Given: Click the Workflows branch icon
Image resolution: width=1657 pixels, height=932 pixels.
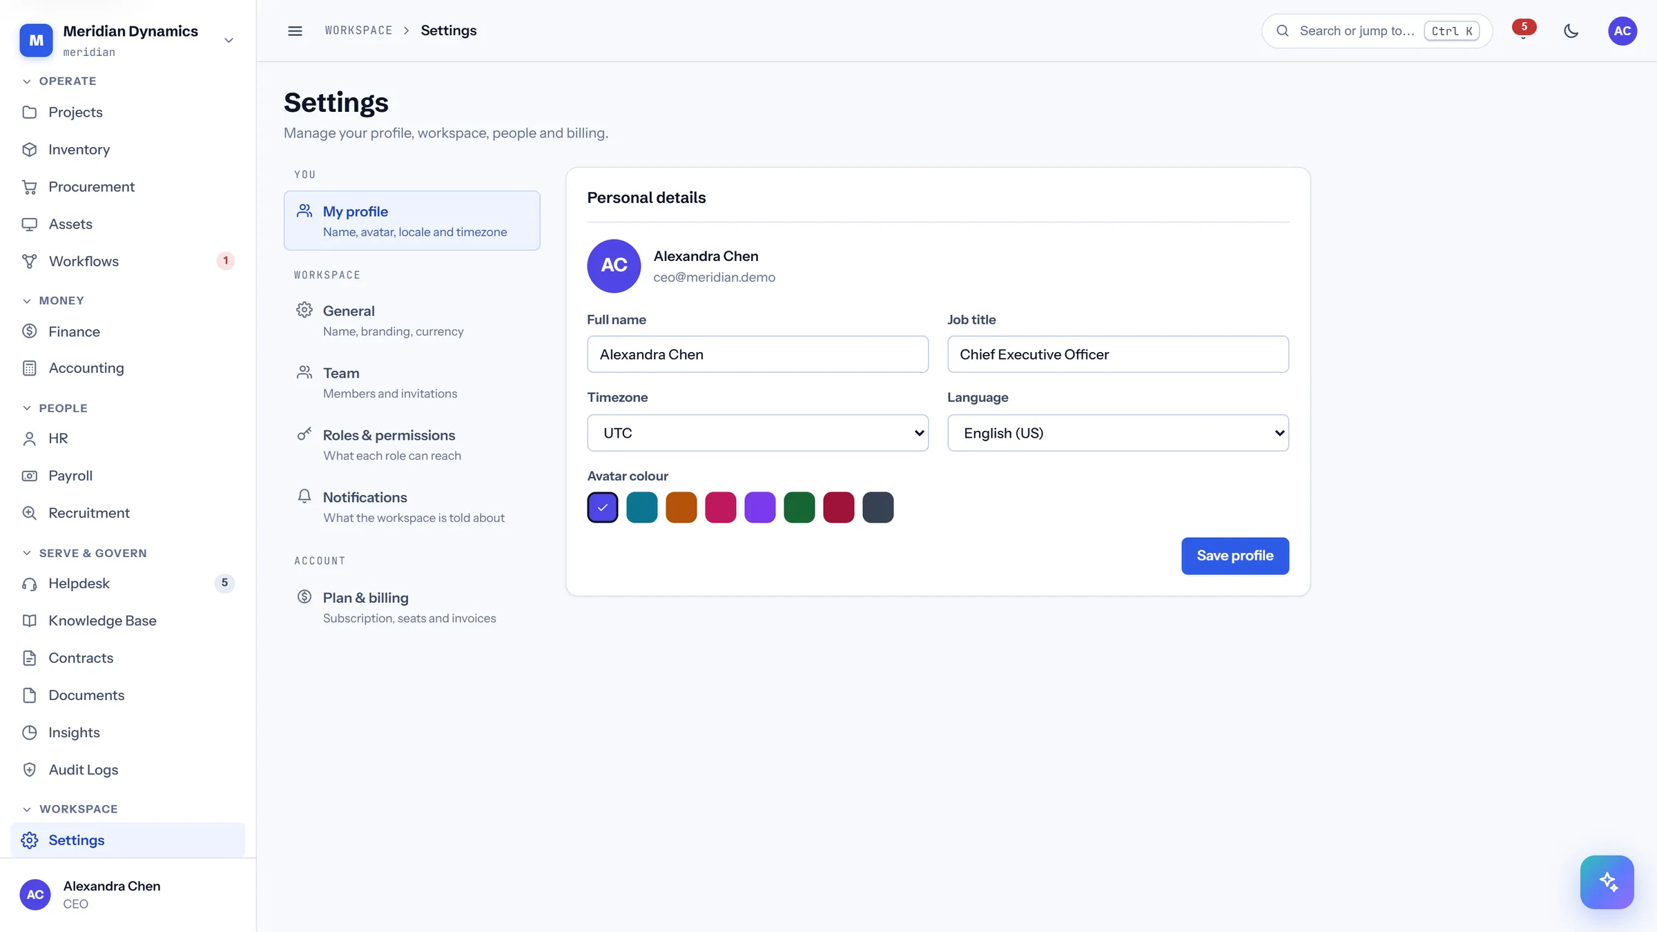Looking at the screenshot, I should [x=29, y=261].
